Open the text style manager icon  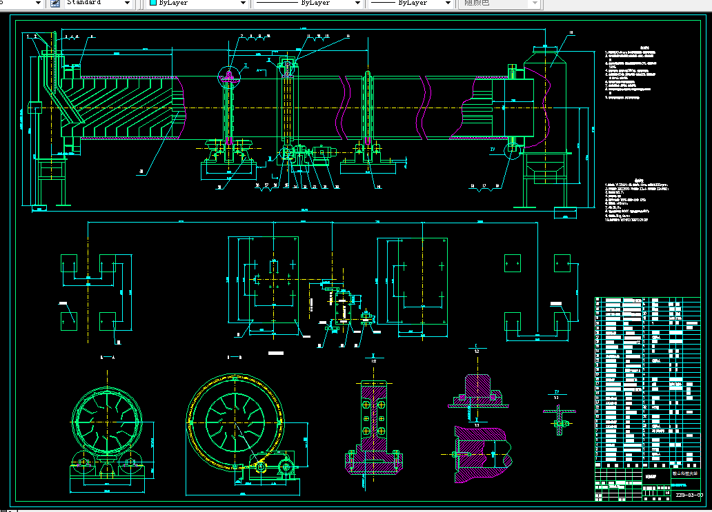click(x=55, y=3)
